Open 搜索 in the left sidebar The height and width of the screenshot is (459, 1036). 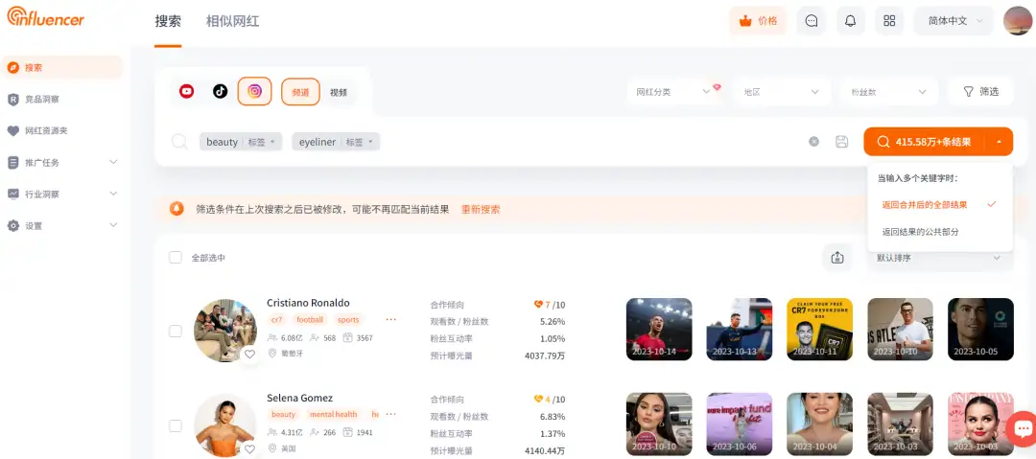(62, 67)
